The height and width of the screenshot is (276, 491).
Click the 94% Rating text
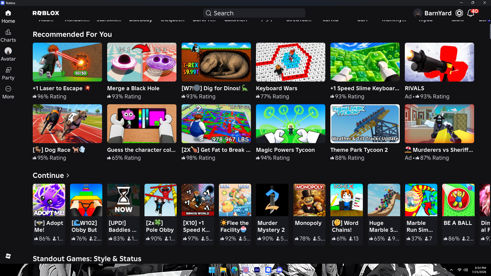275,158
